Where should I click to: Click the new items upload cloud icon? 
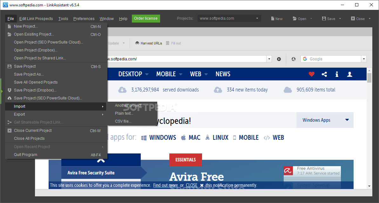pos(218,90)
